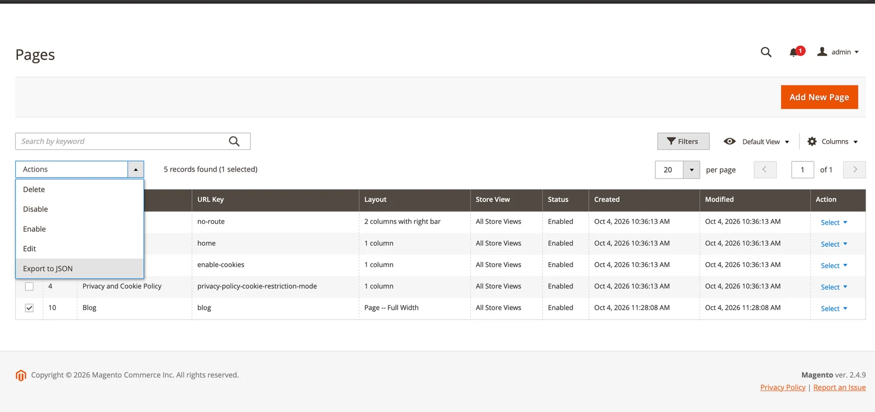Click the admin user avatar icon
Image resolution: width=875 pixels, height=412 pixels.
(822, 51)
